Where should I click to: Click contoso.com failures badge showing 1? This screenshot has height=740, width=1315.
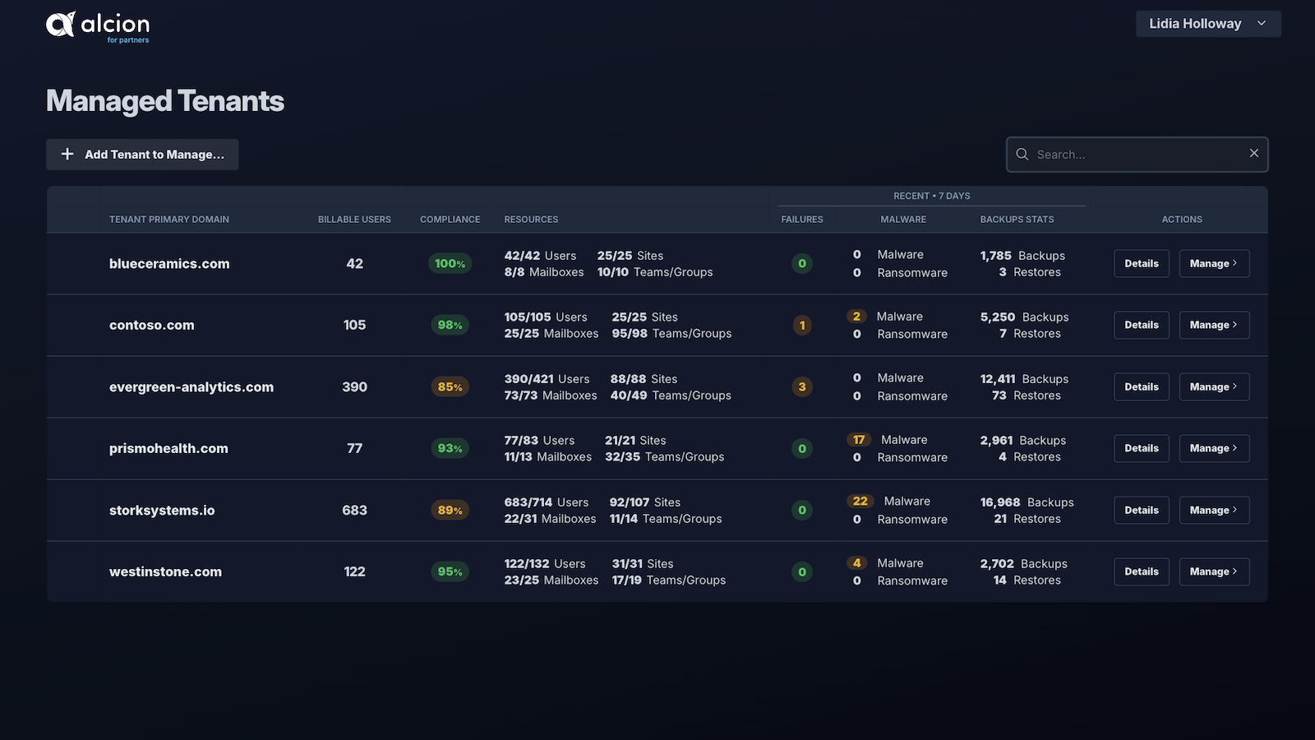802,325
